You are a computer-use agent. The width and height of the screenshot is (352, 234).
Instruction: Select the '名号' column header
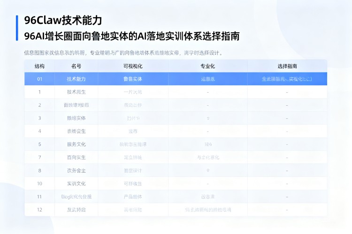click(76, 66)
